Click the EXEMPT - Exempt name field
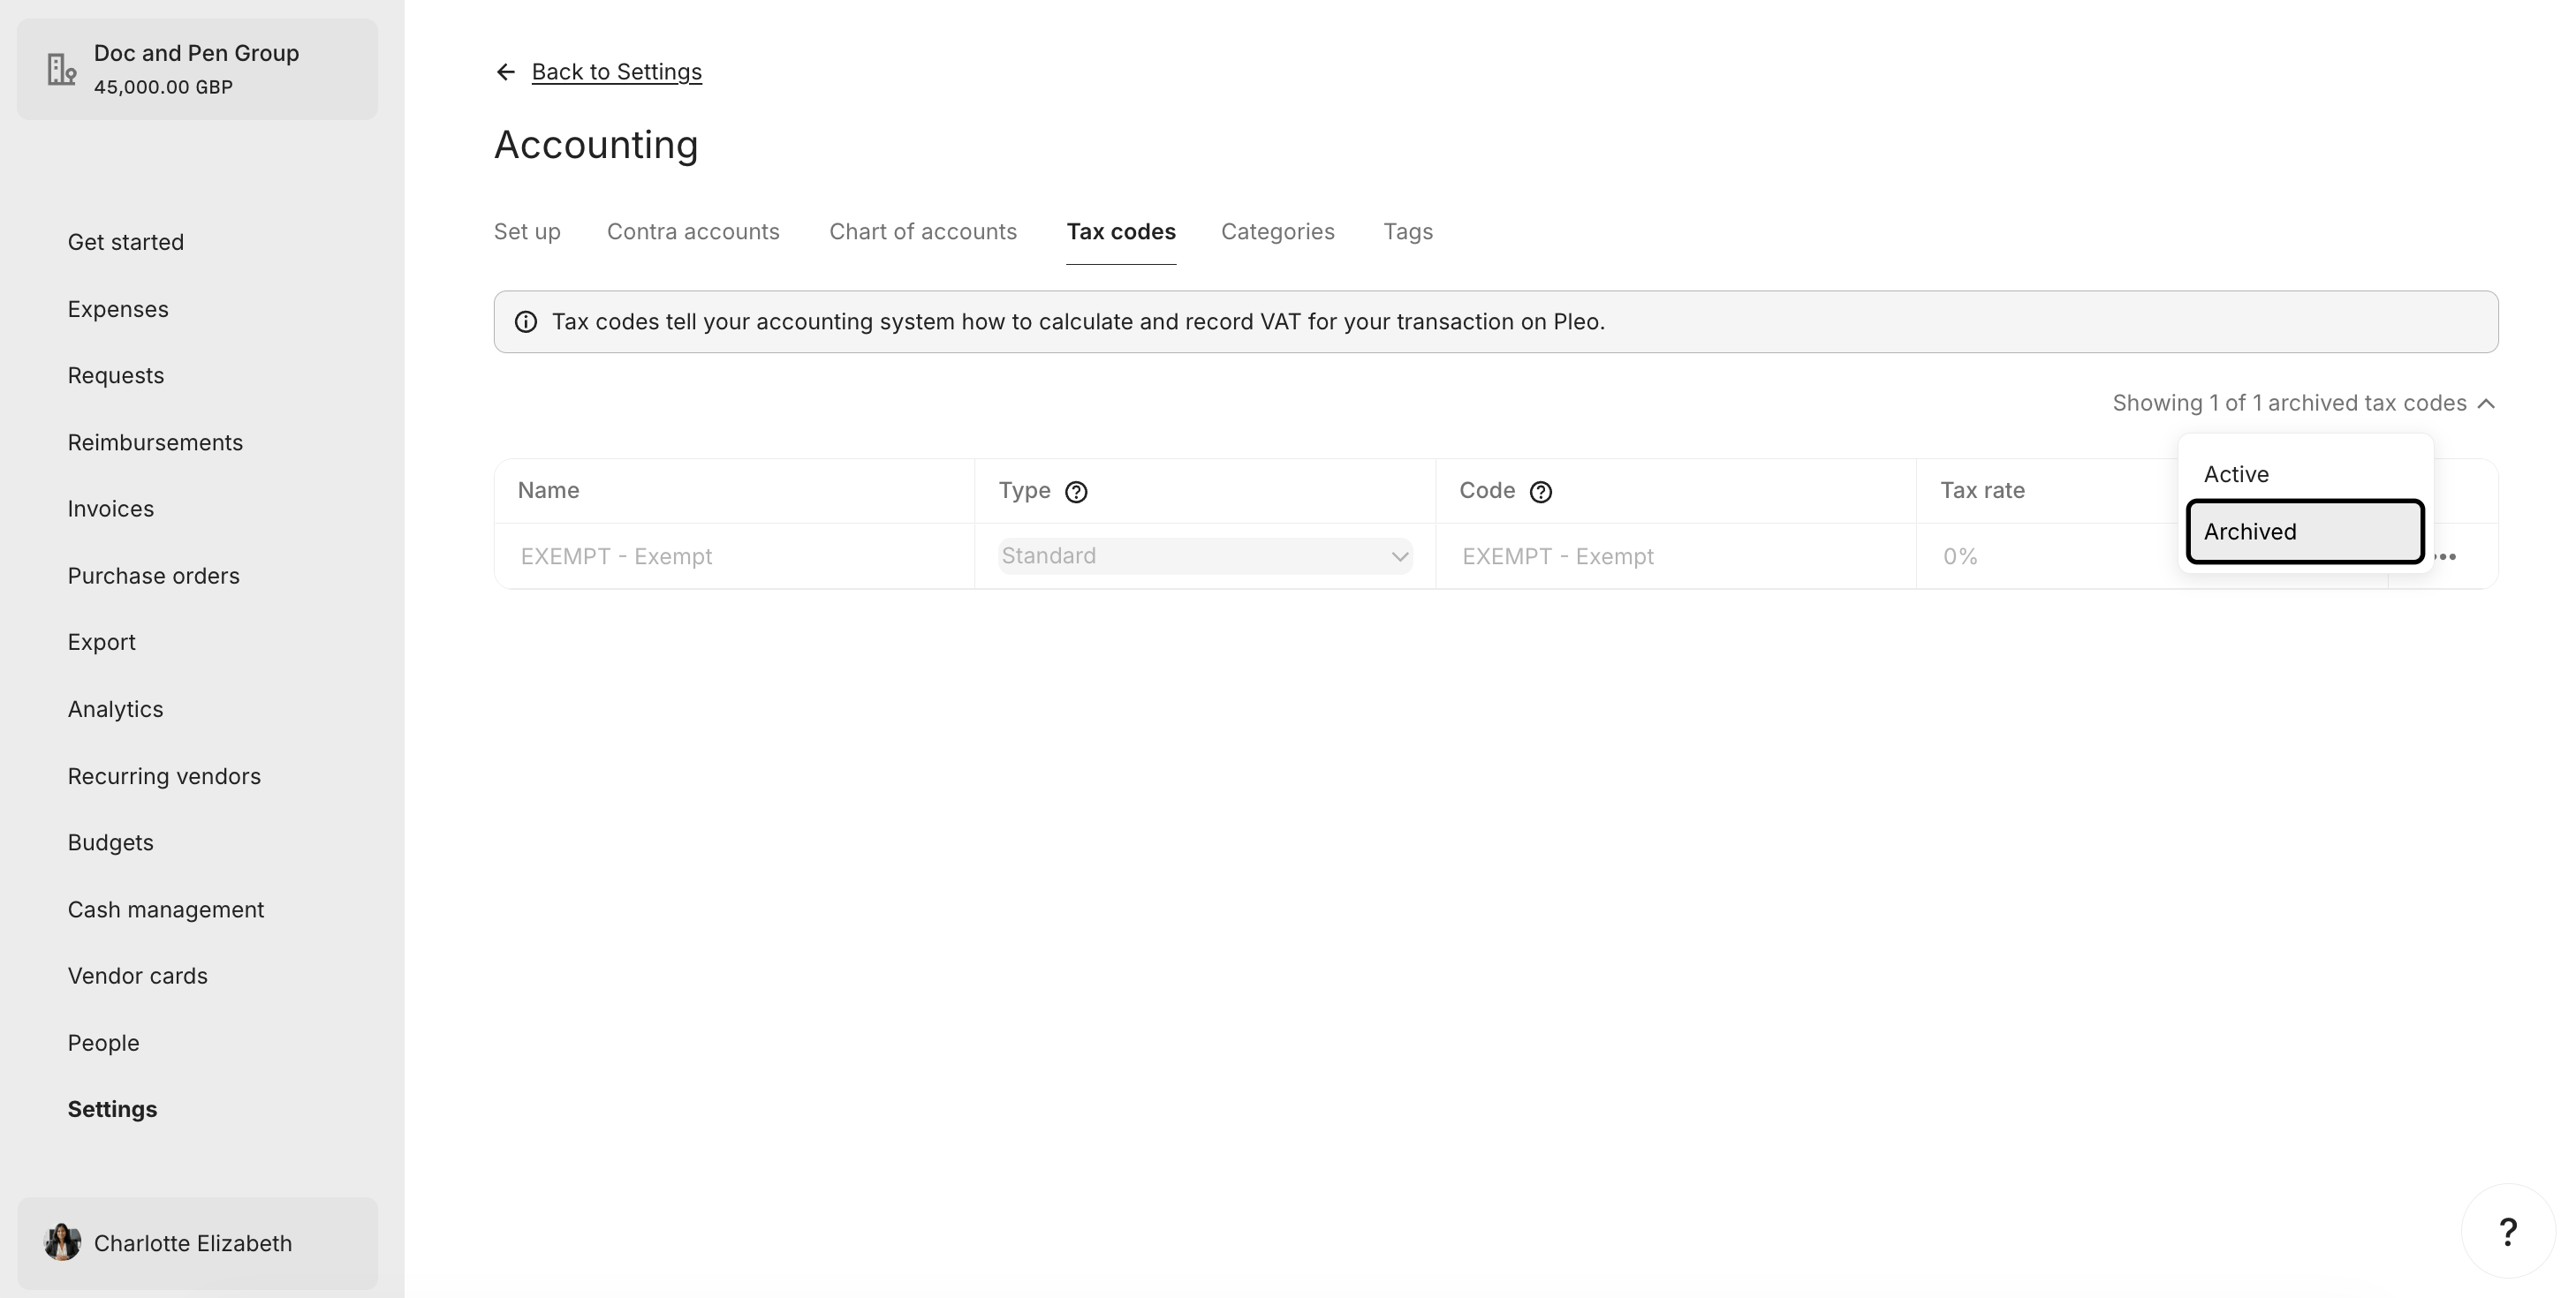2576x1298 pixels. [734, 556]
